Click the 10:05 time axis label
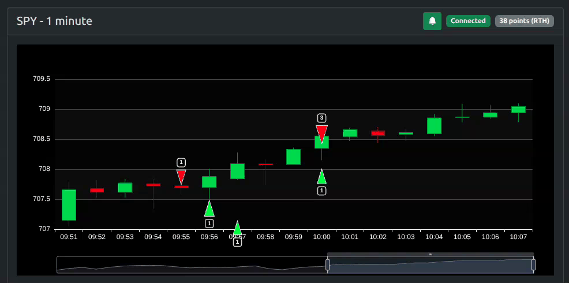 coord(462,237)
